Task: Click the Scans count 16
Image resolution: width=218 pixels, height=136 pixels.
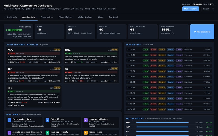Action: click(x=39, y=30)
